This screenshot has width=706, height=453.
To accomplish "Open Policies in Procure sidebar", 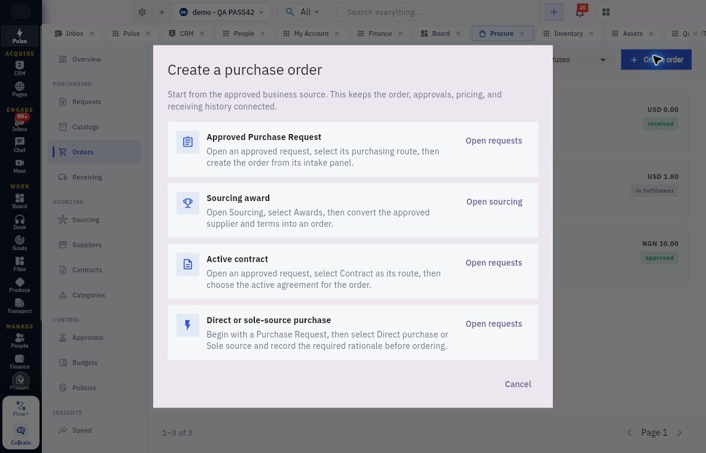I will tap(94, 388).
